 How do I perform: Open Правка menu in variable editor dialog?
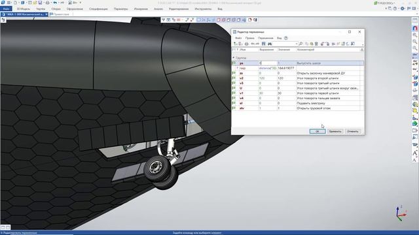(x=249, y=38)
